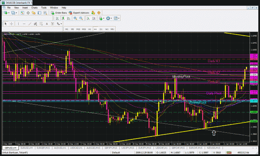260x156 pixels.
Task: Switch to M1 timeframe
Action: coord(67,29)
